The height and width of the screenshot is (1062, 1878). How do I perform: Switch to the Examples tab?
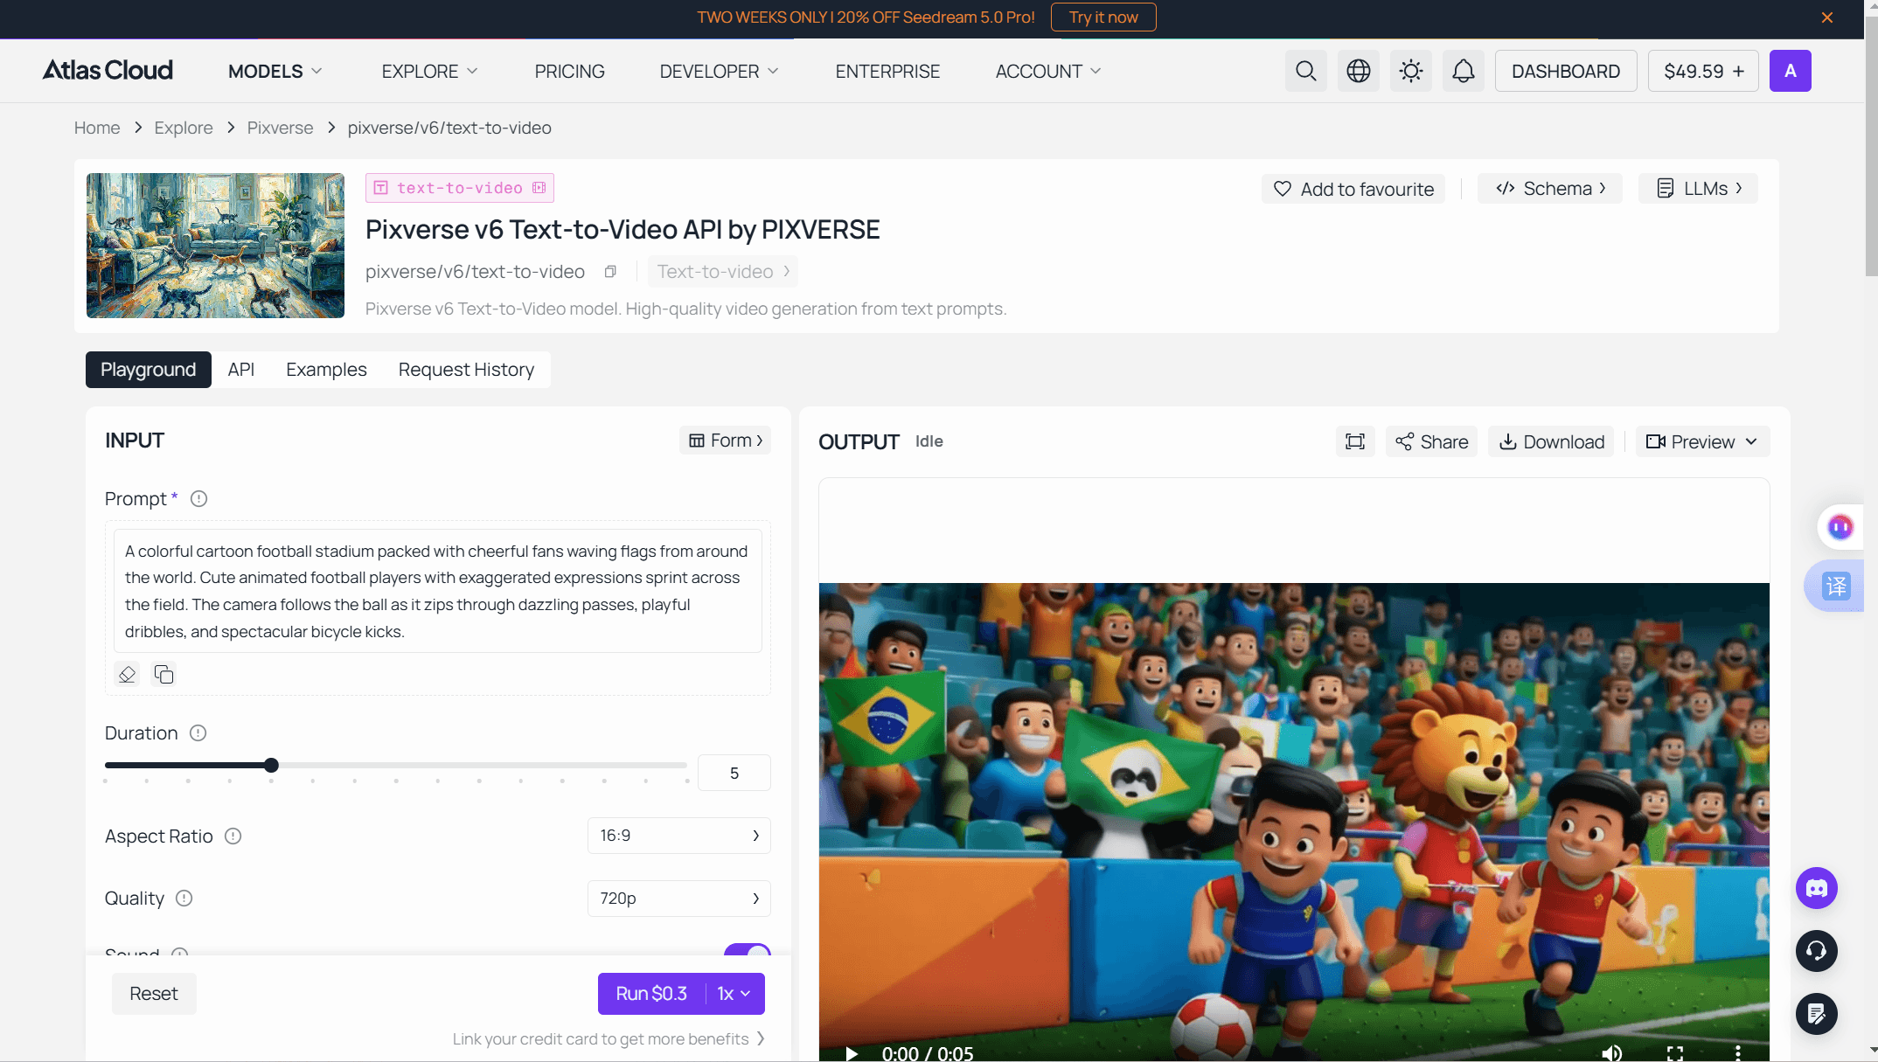click(x=326, y=370)
